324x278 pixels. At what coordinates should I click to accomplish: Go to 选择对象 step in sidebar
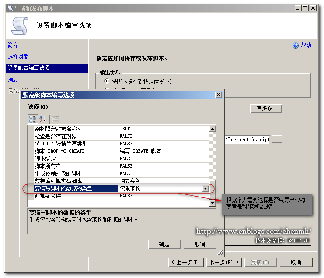click(18, 56)
